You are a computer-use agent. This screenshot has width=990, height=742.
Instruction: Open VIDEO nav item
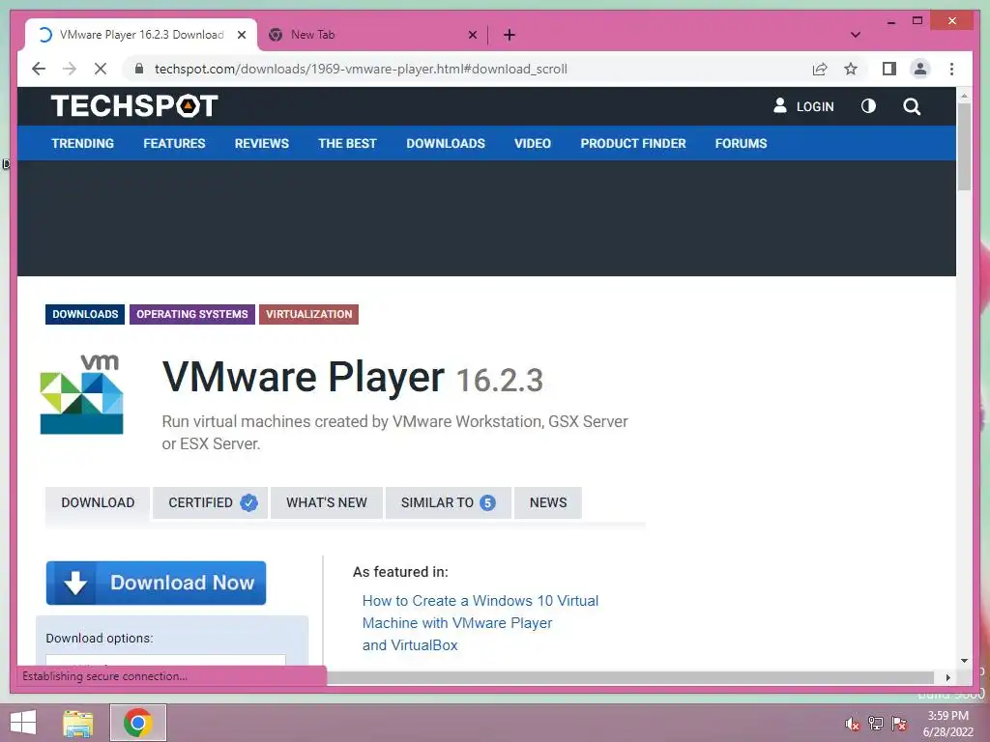[x=533, y=143]
